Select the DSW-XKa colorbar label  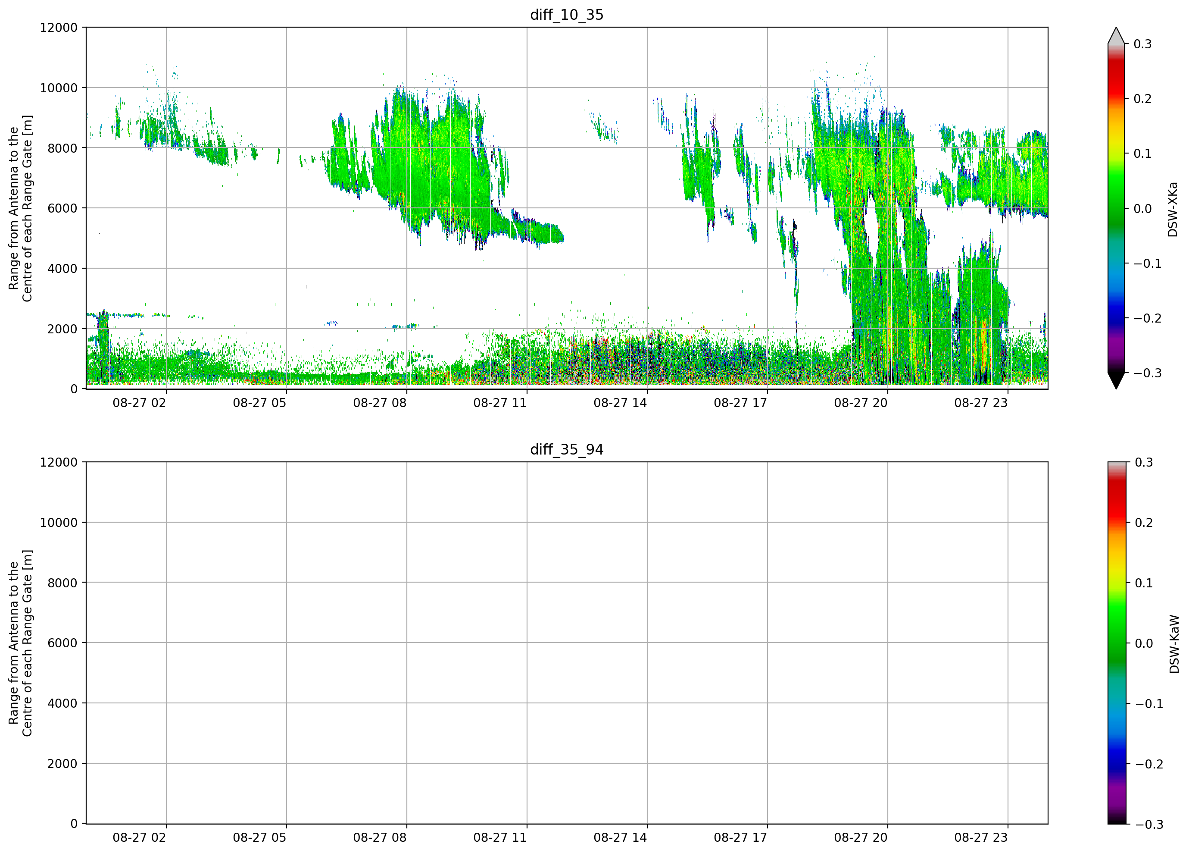(x=1173, y=209)
